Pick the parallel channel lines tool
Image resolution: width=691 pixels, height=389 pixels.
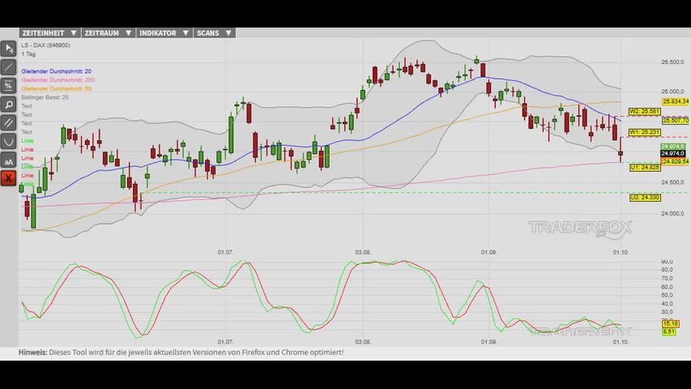point(8,123)
